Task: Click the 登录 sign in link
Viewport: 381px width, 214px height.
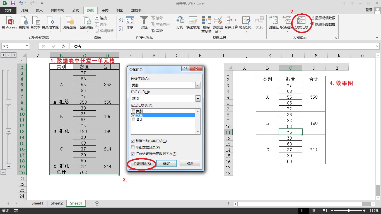Action: pos(369,10)
